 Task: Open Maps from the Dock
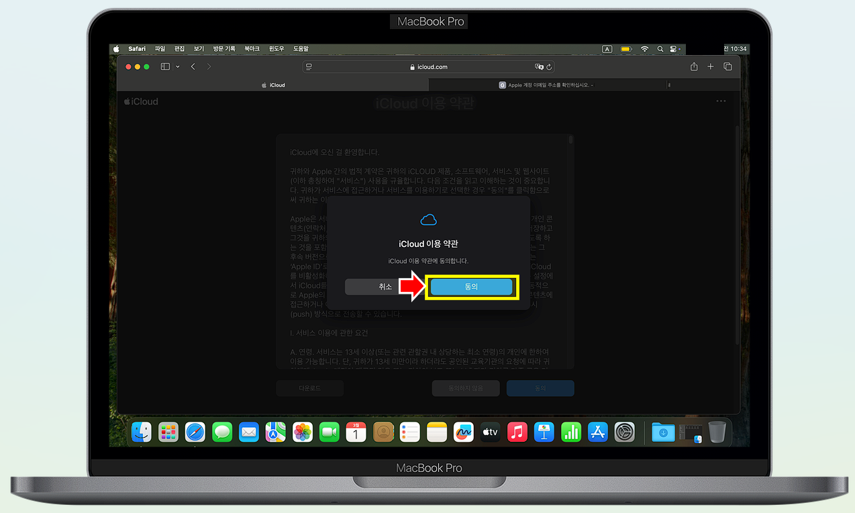point(275,432)
